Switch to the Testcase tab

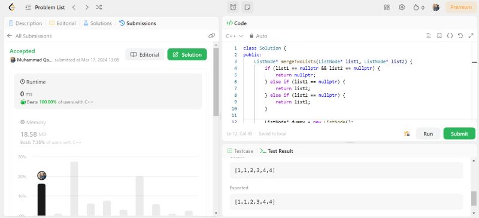pos(241,151)
